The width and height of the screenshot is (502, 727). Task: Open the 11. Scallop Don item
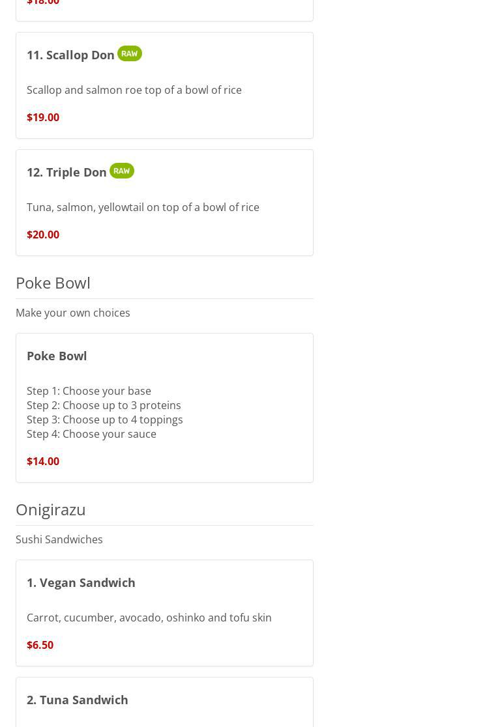70,55
